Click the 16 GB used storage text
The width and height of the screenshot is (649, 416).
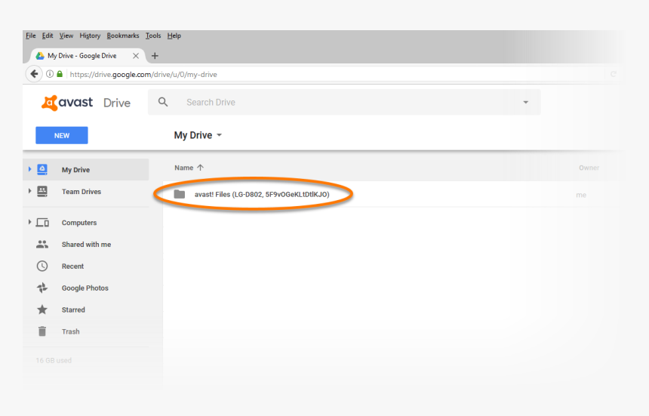pyautogui.click(x=54, y=361)
